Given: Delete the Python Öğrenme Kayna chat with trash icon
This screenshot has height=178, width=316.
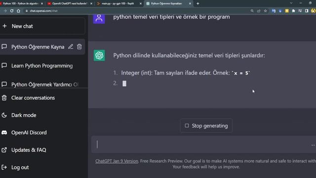Looking at the screenshot, I should [x=79, y=46].
